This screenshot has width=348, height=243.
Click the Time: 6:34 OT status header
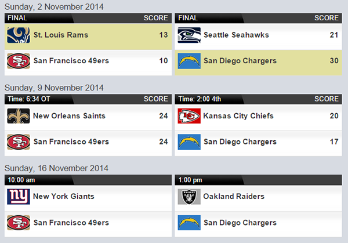(x=29, y=99)
